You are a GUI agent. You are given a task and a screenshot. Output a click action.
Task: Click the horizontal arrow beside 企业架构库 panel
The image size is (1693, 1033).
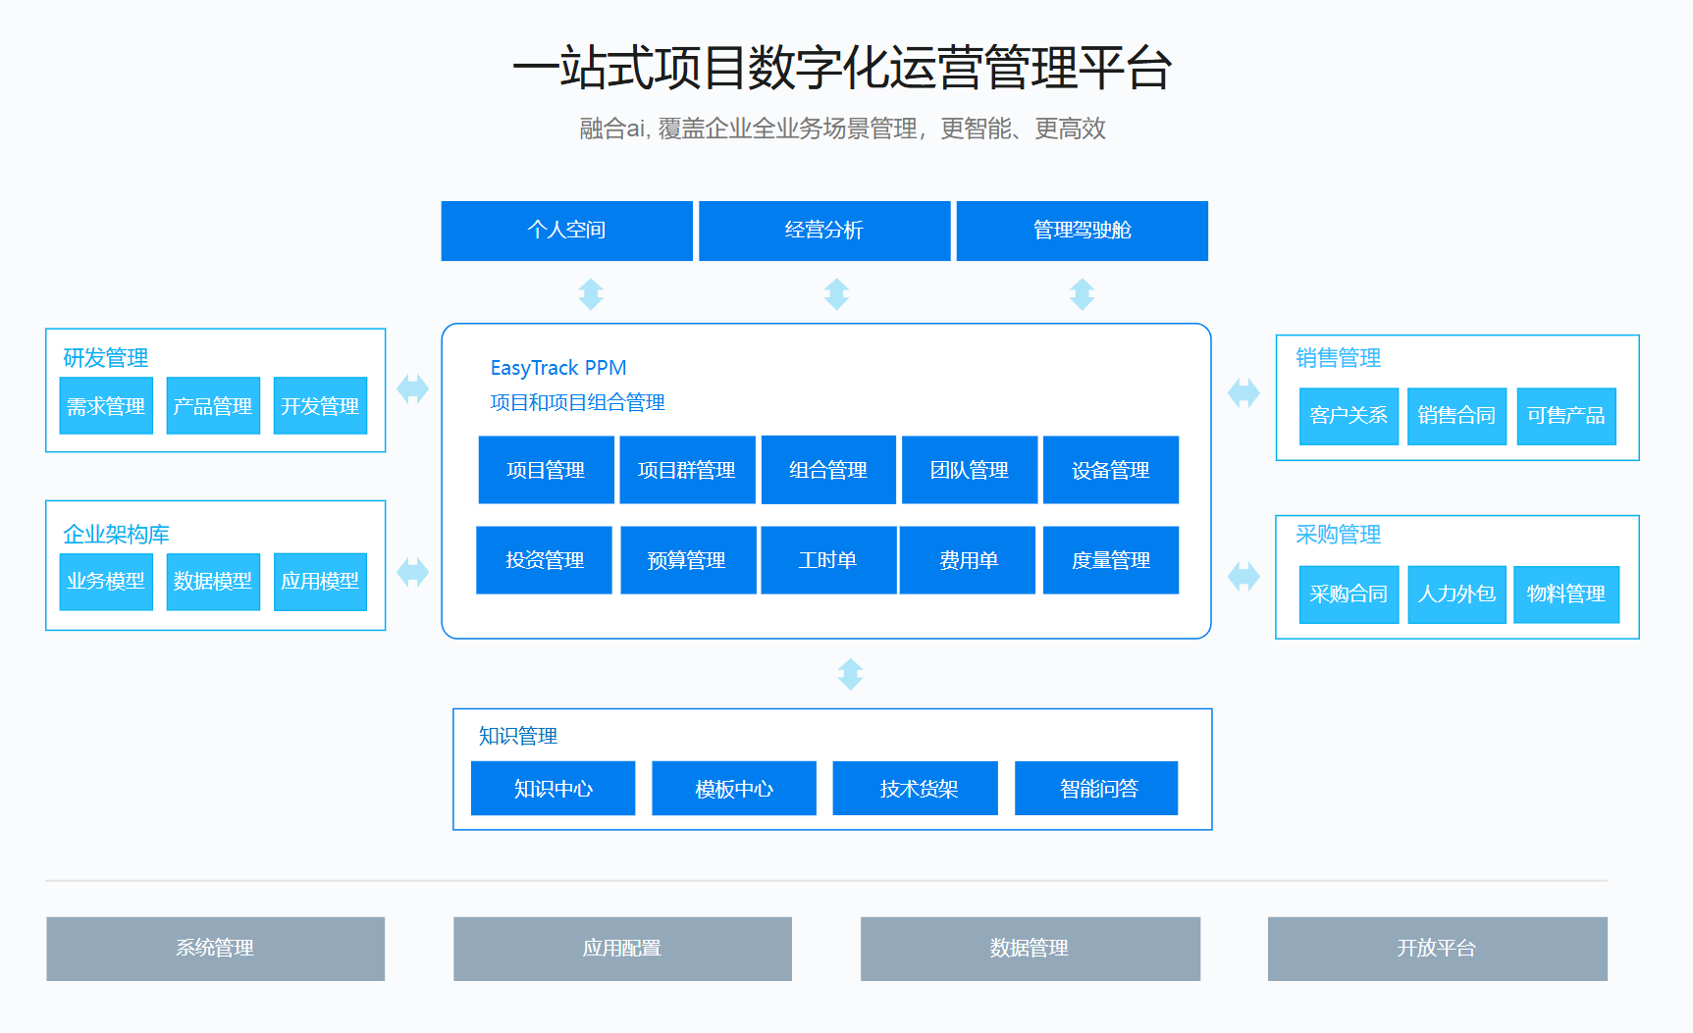point(413,572)
